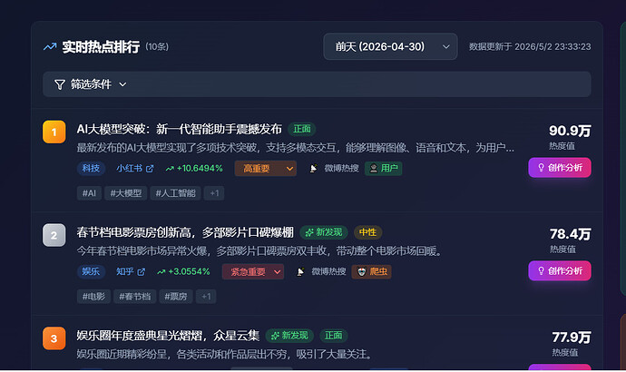Click the summary text 今年春节档电影市场异常火爆
Viewport: 626px width, 372px height.
click(x=143, y=251)
